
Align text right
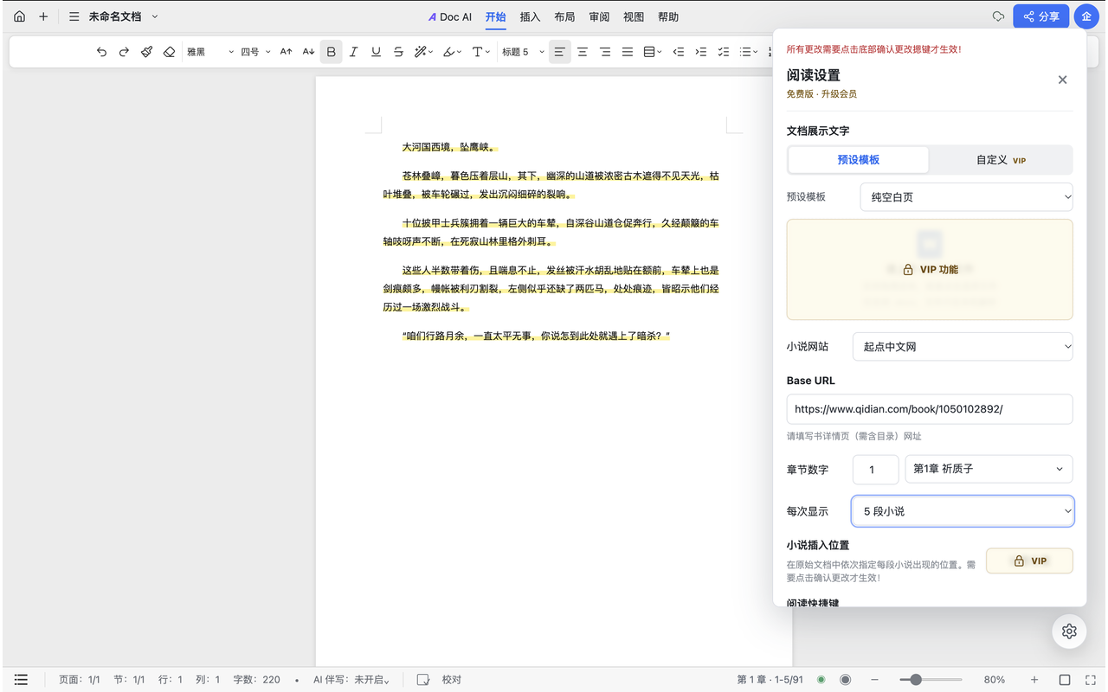pos(605,52)
